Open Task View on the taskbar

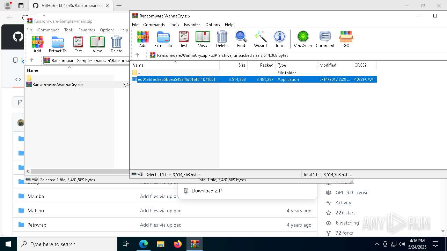[126, 244]
